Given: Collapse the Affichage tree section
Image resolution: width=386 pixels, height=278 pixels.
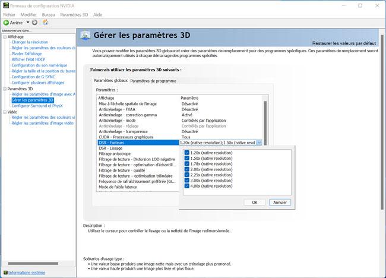Looking at the screenshot, I should 4,37.
